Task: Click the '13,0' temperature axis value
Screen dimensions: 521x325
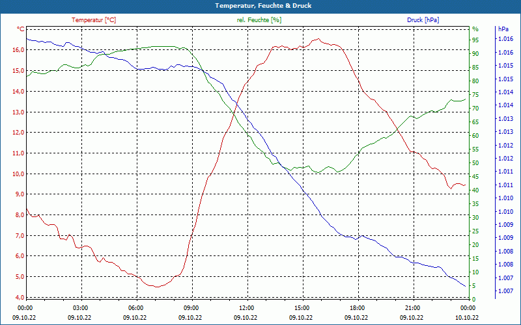Action: tap(19, 112)
